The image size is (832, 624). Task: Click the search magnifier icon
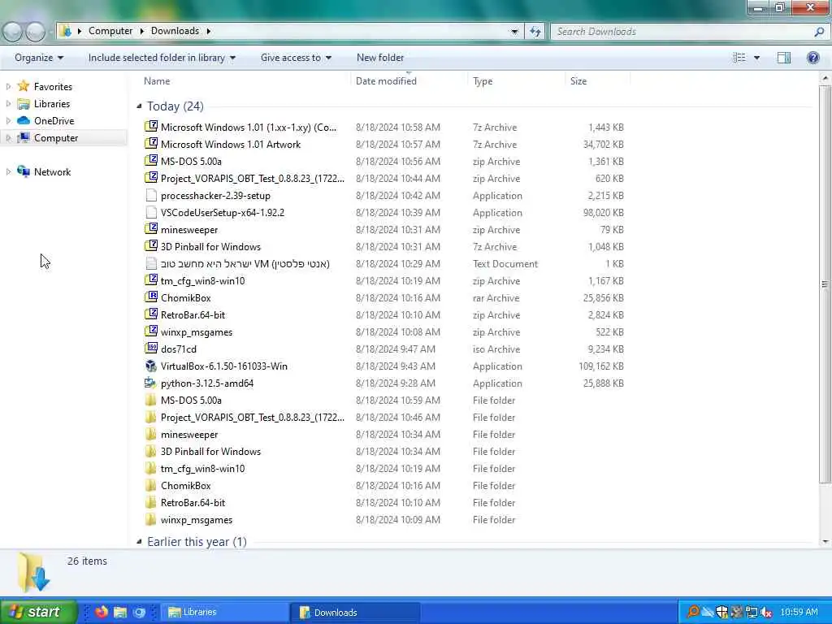819,32
